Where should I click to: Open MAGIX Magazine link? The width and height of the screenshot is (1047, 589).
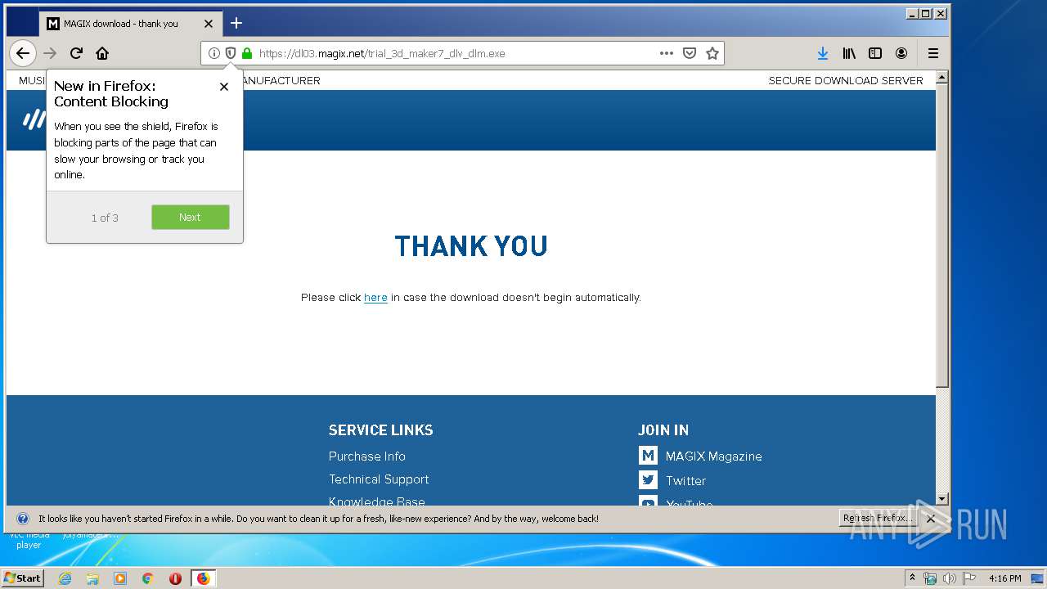713,456
